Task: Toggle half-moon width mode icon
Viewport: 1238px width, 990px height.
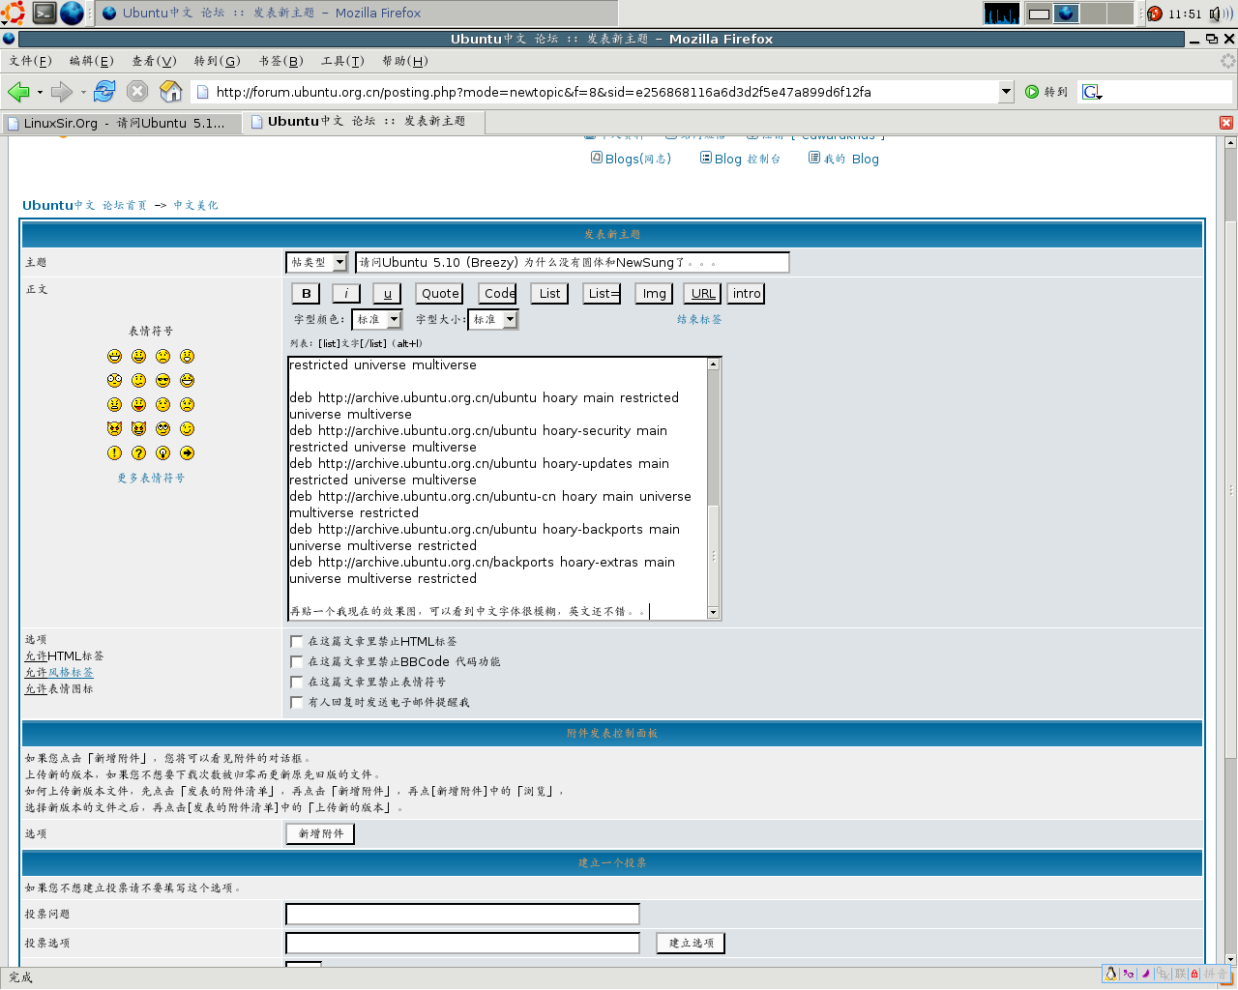Action: pyautogui.click(x=1145, y=974)
